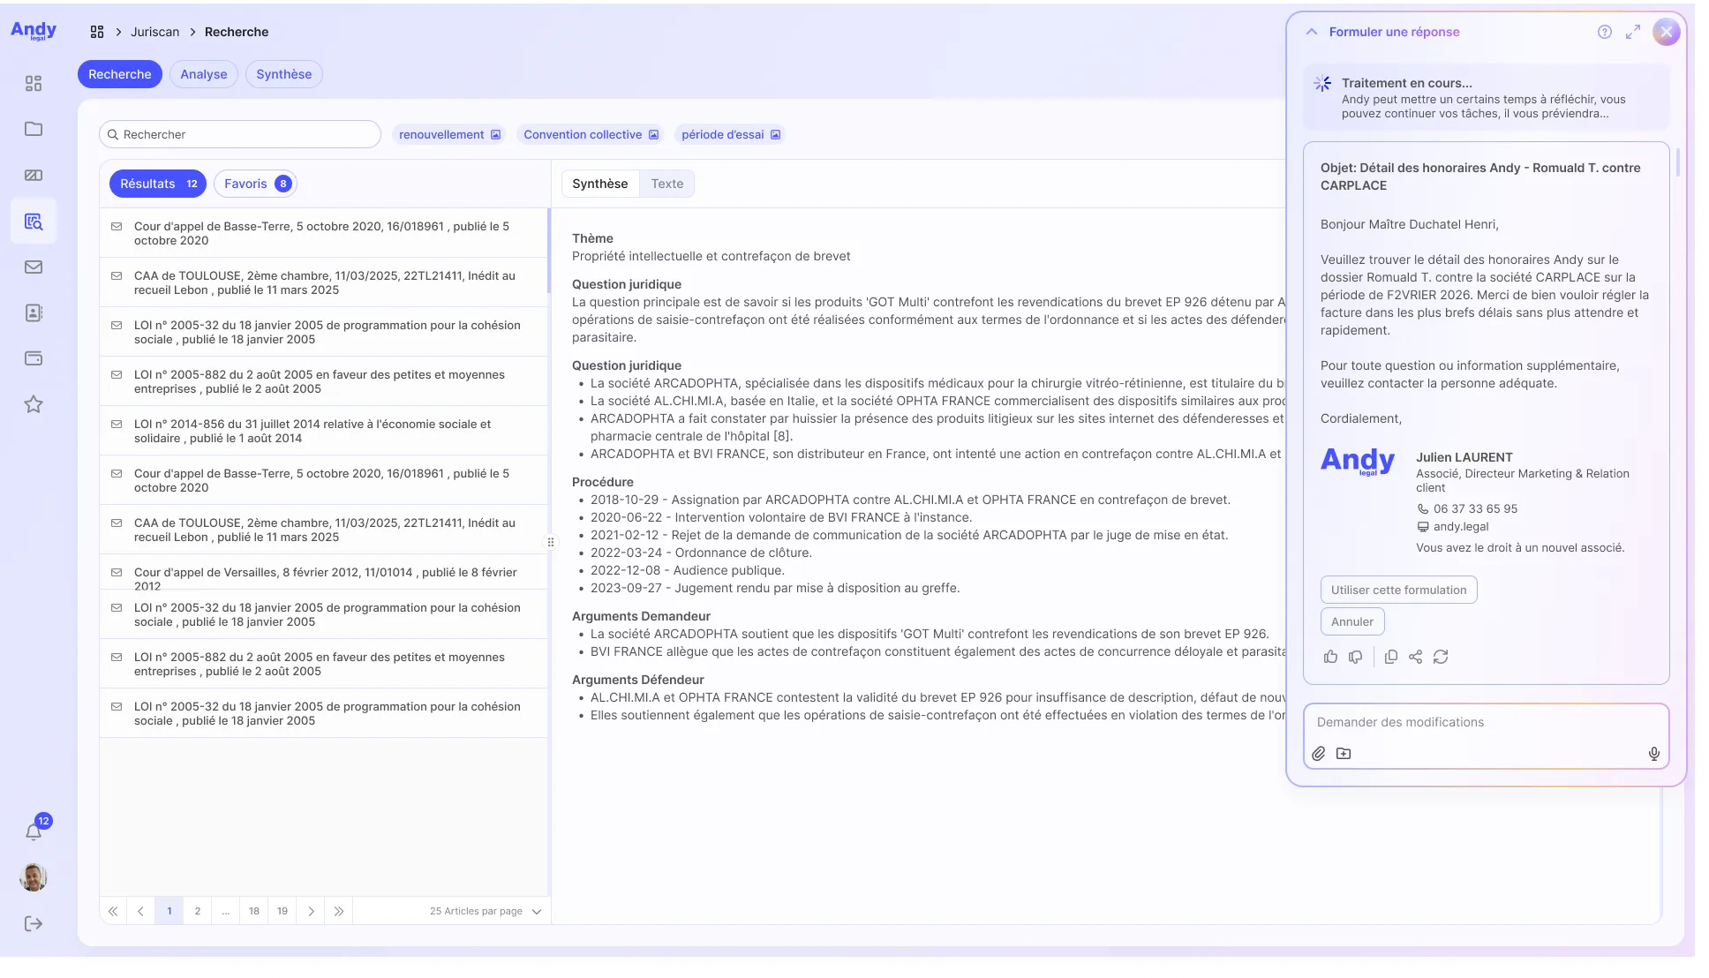Screen dimensions: 1709x978
Task: Click the add folder icon in input
Action: (x=1344, y=754)
